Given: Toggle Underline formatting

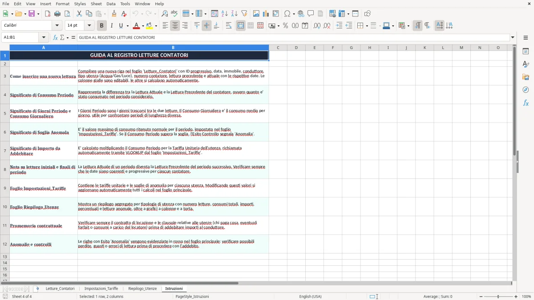Looking at the screenshot, I should point(121,26).
